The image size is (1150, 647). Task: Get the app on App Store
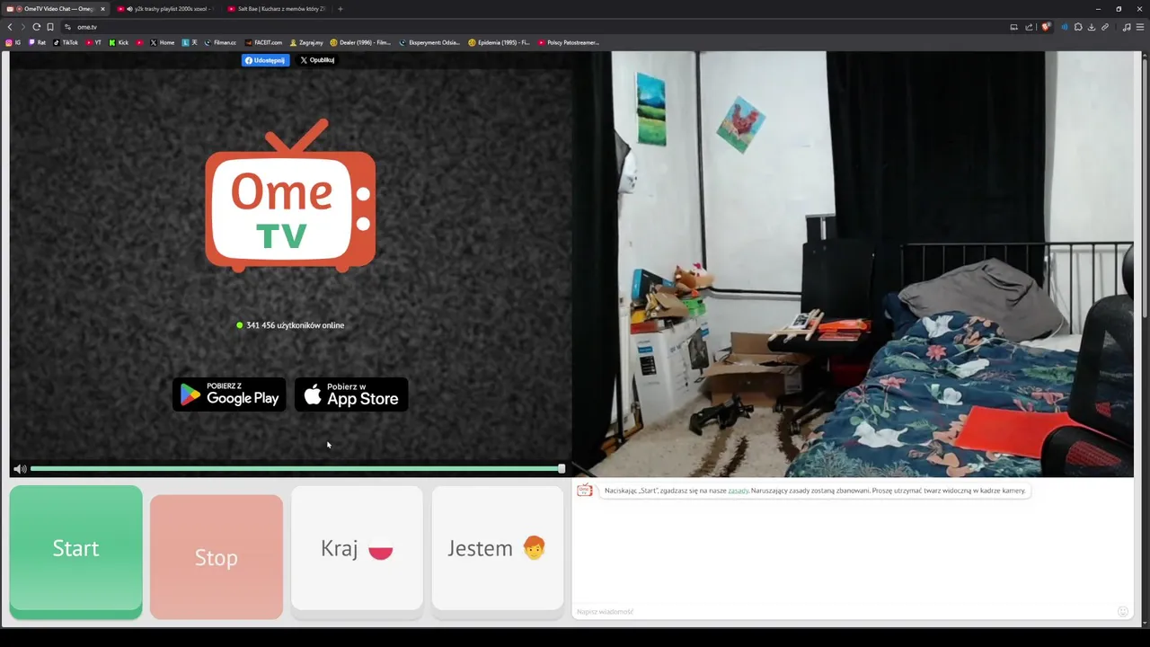351,394
